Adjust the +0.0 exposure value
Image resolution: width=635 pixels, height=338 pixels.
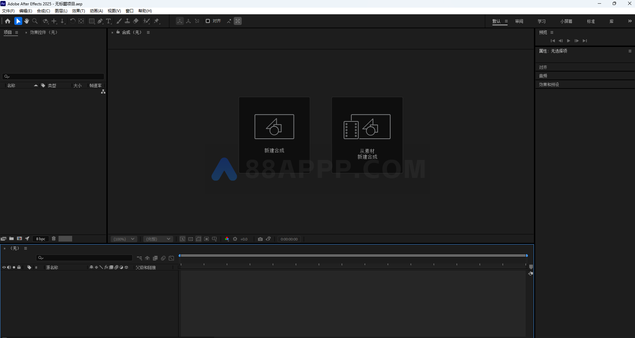244,239
